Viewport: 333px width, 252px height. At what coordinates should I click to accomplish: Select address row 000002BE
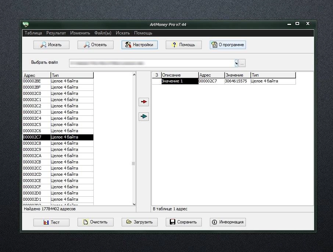click(58, 81)
